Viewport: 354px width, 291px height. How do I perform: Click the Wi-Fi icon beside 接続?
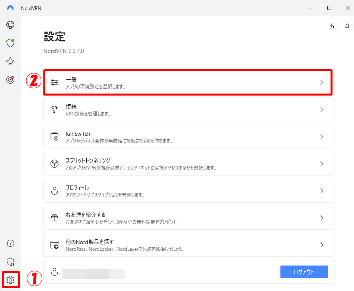pos(54,109)
